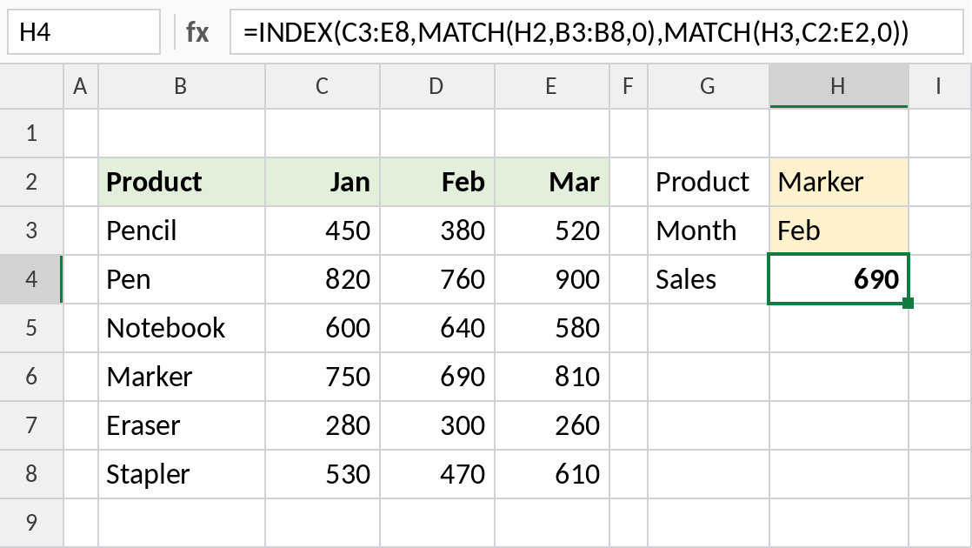Select column I header
This screenshot has width=972, height=548.
click(940, 86)
